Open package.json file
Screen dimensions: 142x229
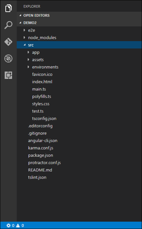pos(41,155)
